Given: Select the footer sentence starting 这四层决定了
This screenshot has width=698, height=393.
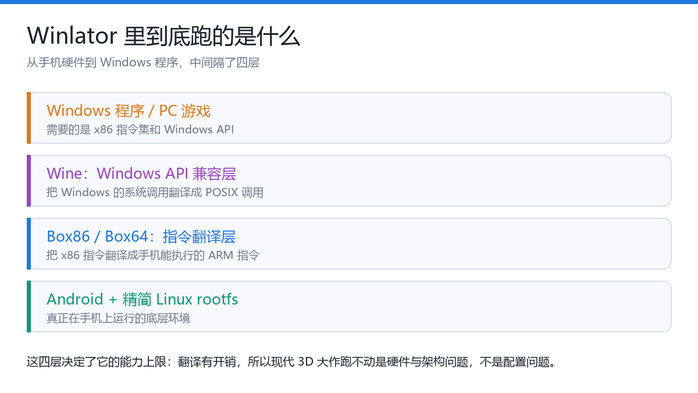Looking at the screenshot, I should click(x=291, y=362).
